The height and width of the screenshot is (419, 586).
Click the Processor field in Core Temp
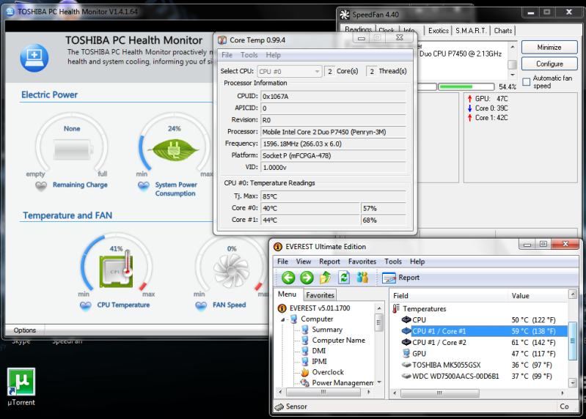point(333,132)
